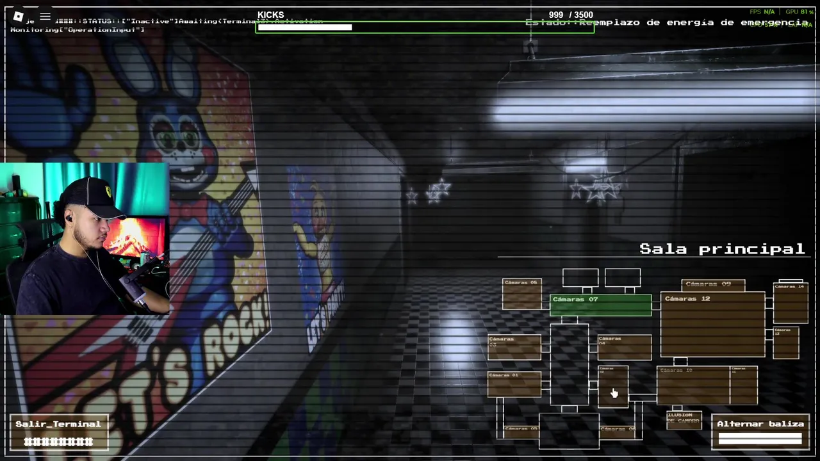Switch to Cámaras 12 camera

pos(712,324)
